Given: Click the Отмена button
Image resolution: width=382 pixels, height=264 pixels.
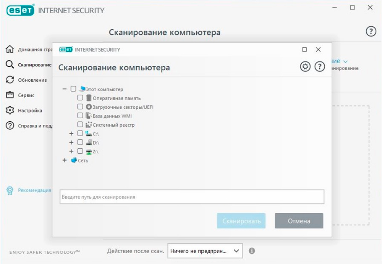Looking at the screenshot, I should click(299, 221).
